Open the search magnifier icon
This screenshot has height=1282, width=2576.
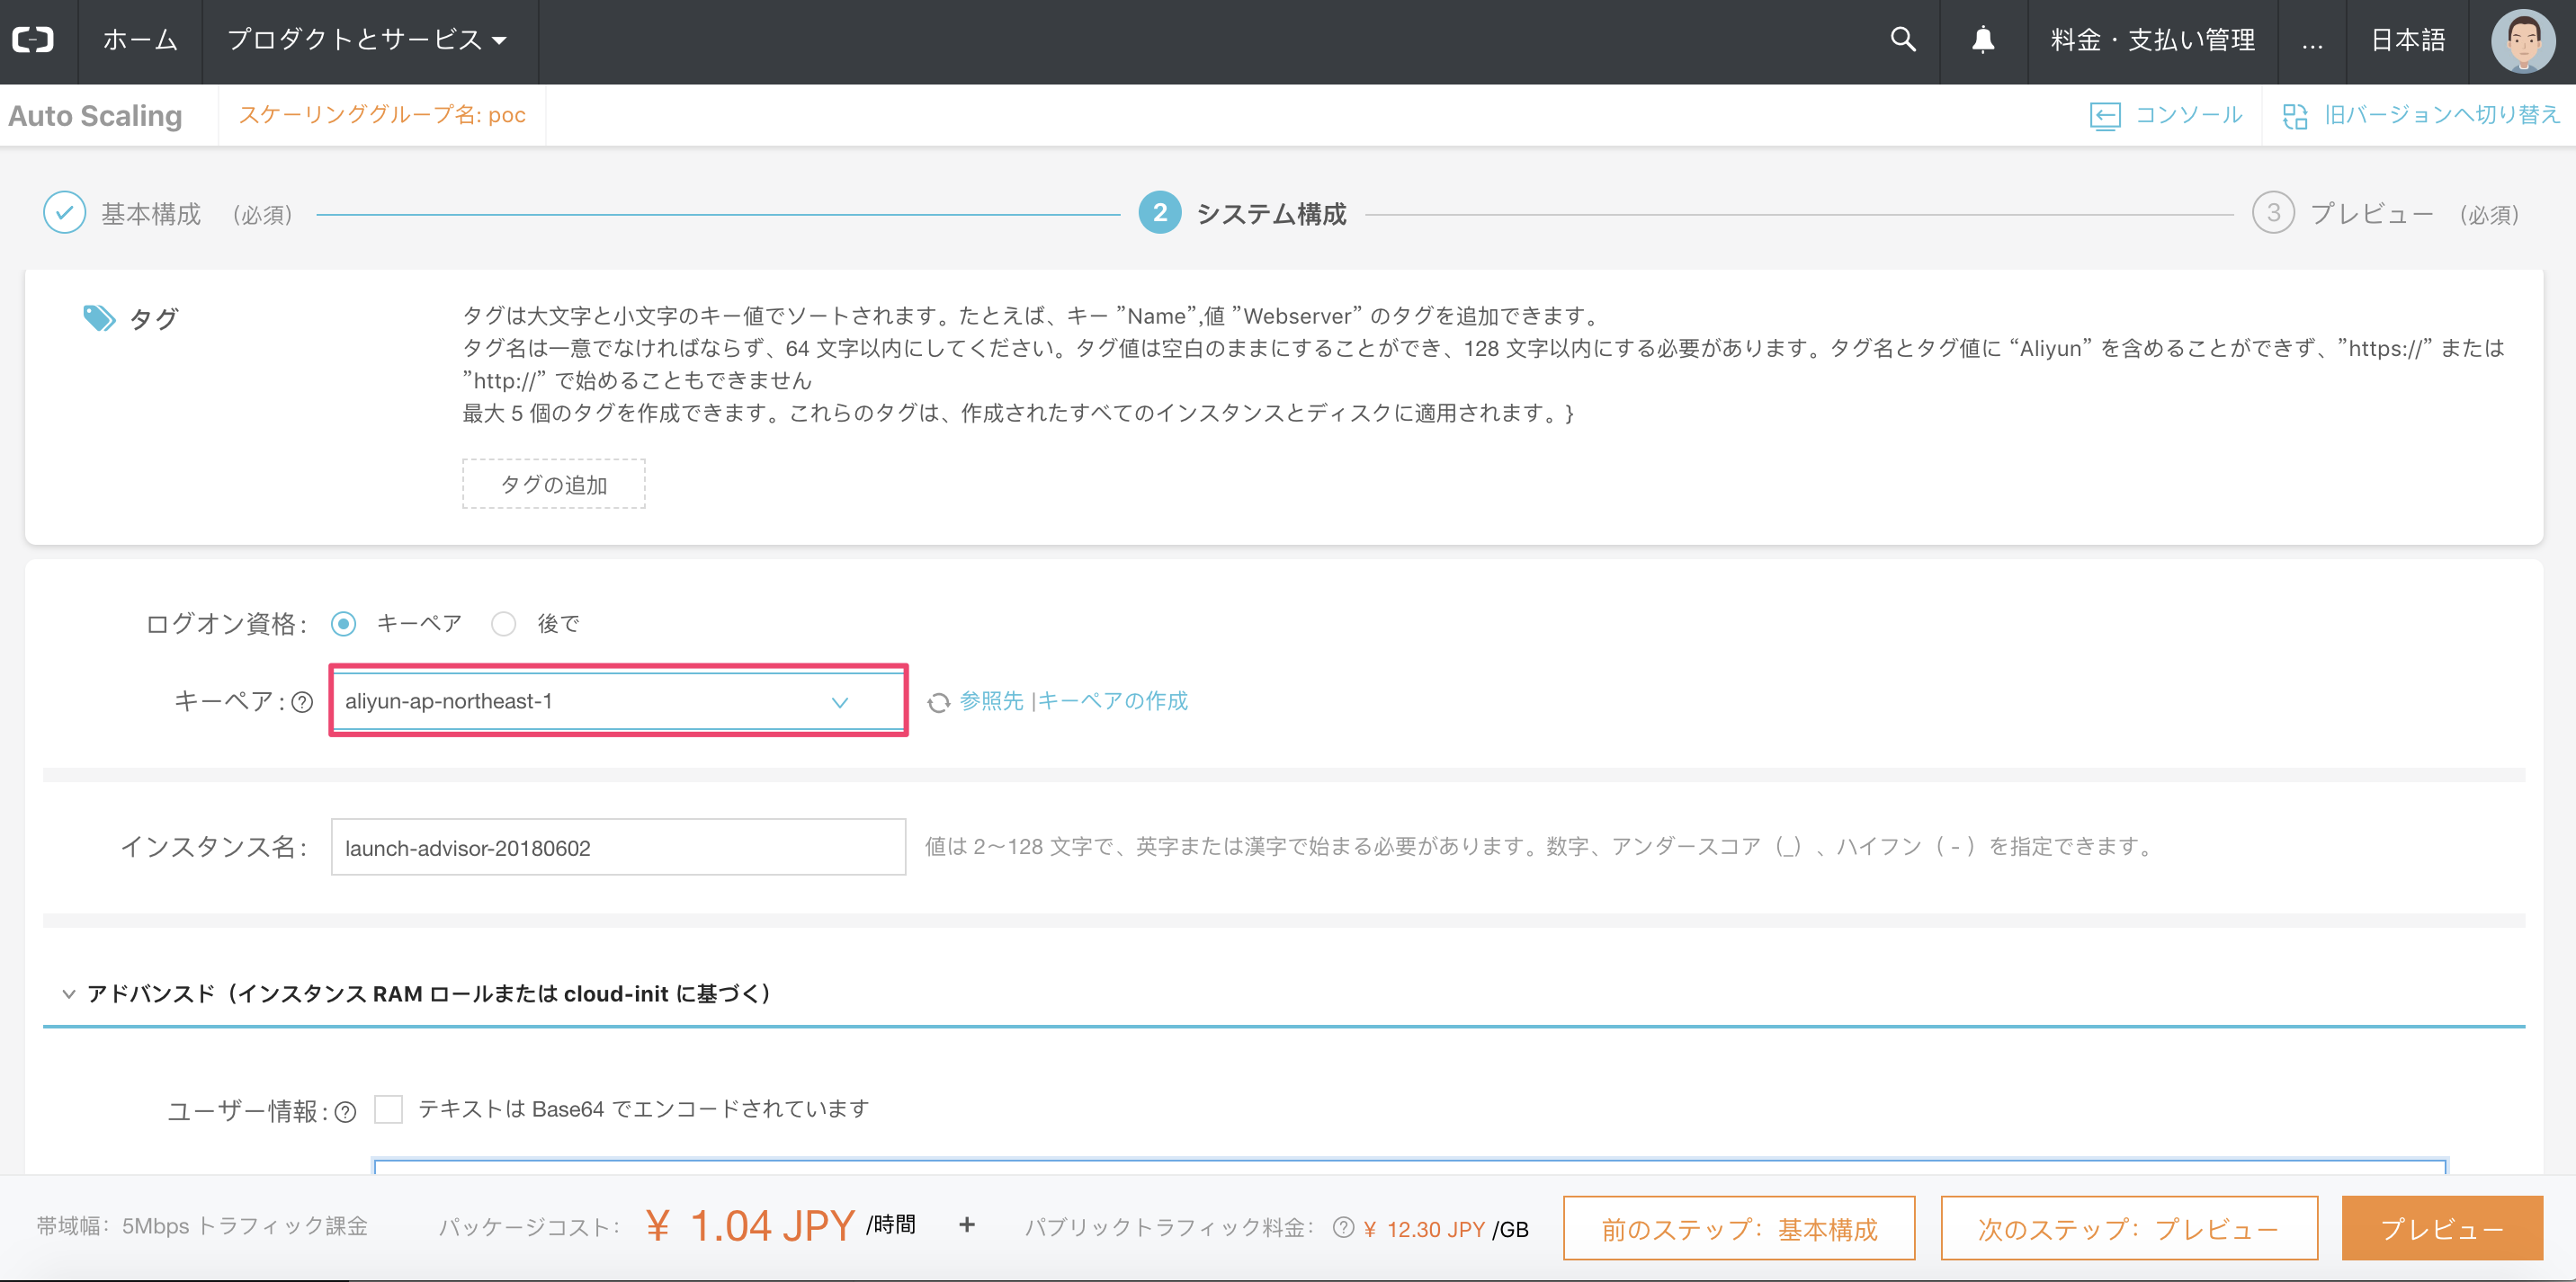pos(1902,40)
